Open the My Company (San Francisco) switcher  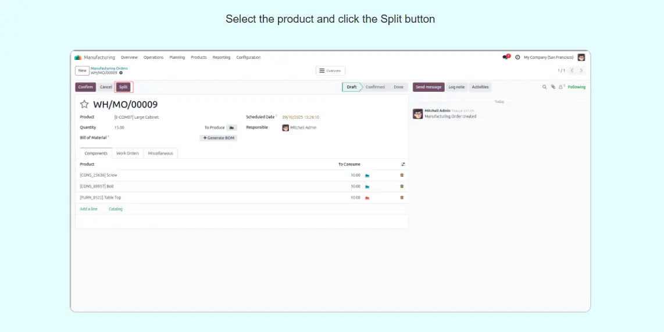[548, 58]
